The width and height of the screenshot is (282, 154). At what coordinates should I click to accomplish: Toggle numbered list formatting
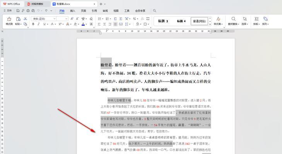coord(108,18)
